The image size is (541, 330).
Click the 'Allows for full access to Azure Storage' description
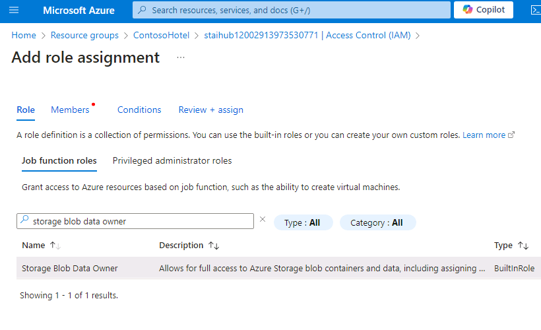click(322, 268)
